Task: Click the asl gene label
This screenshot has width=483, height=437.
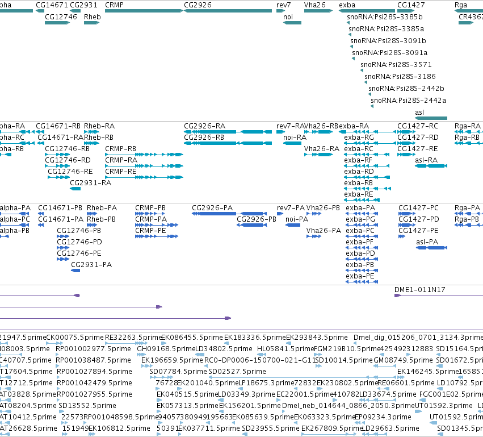Action: tap(419, 113)
